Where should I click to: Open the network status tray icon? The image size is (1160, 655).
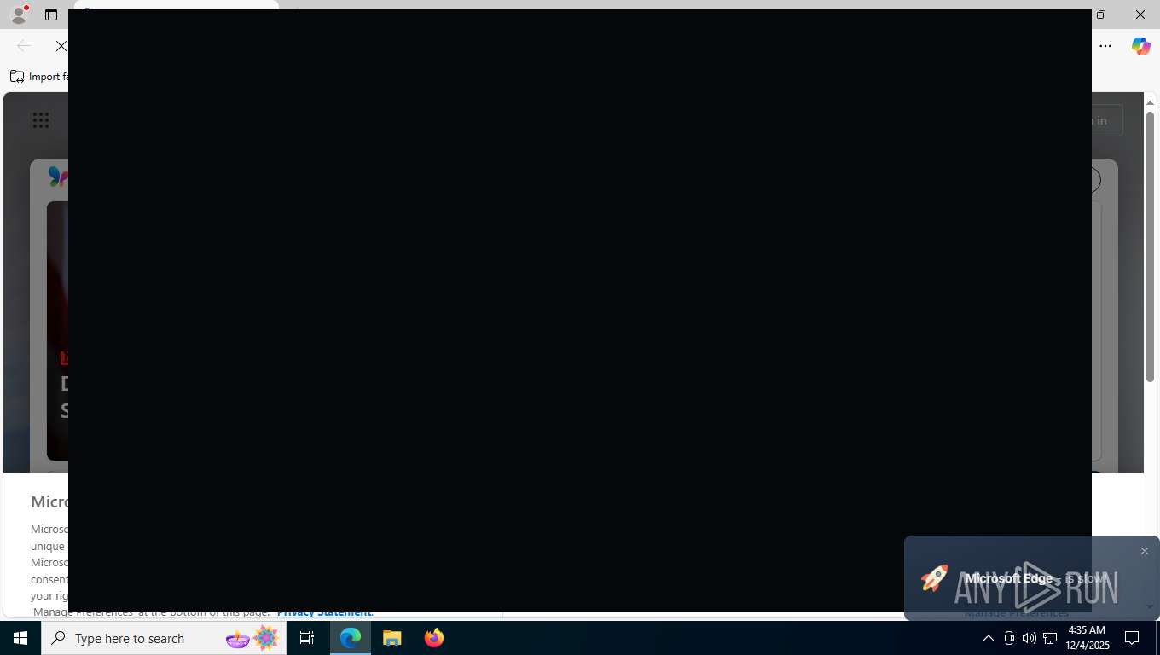pyautogui.click(x=1050, y=638)
